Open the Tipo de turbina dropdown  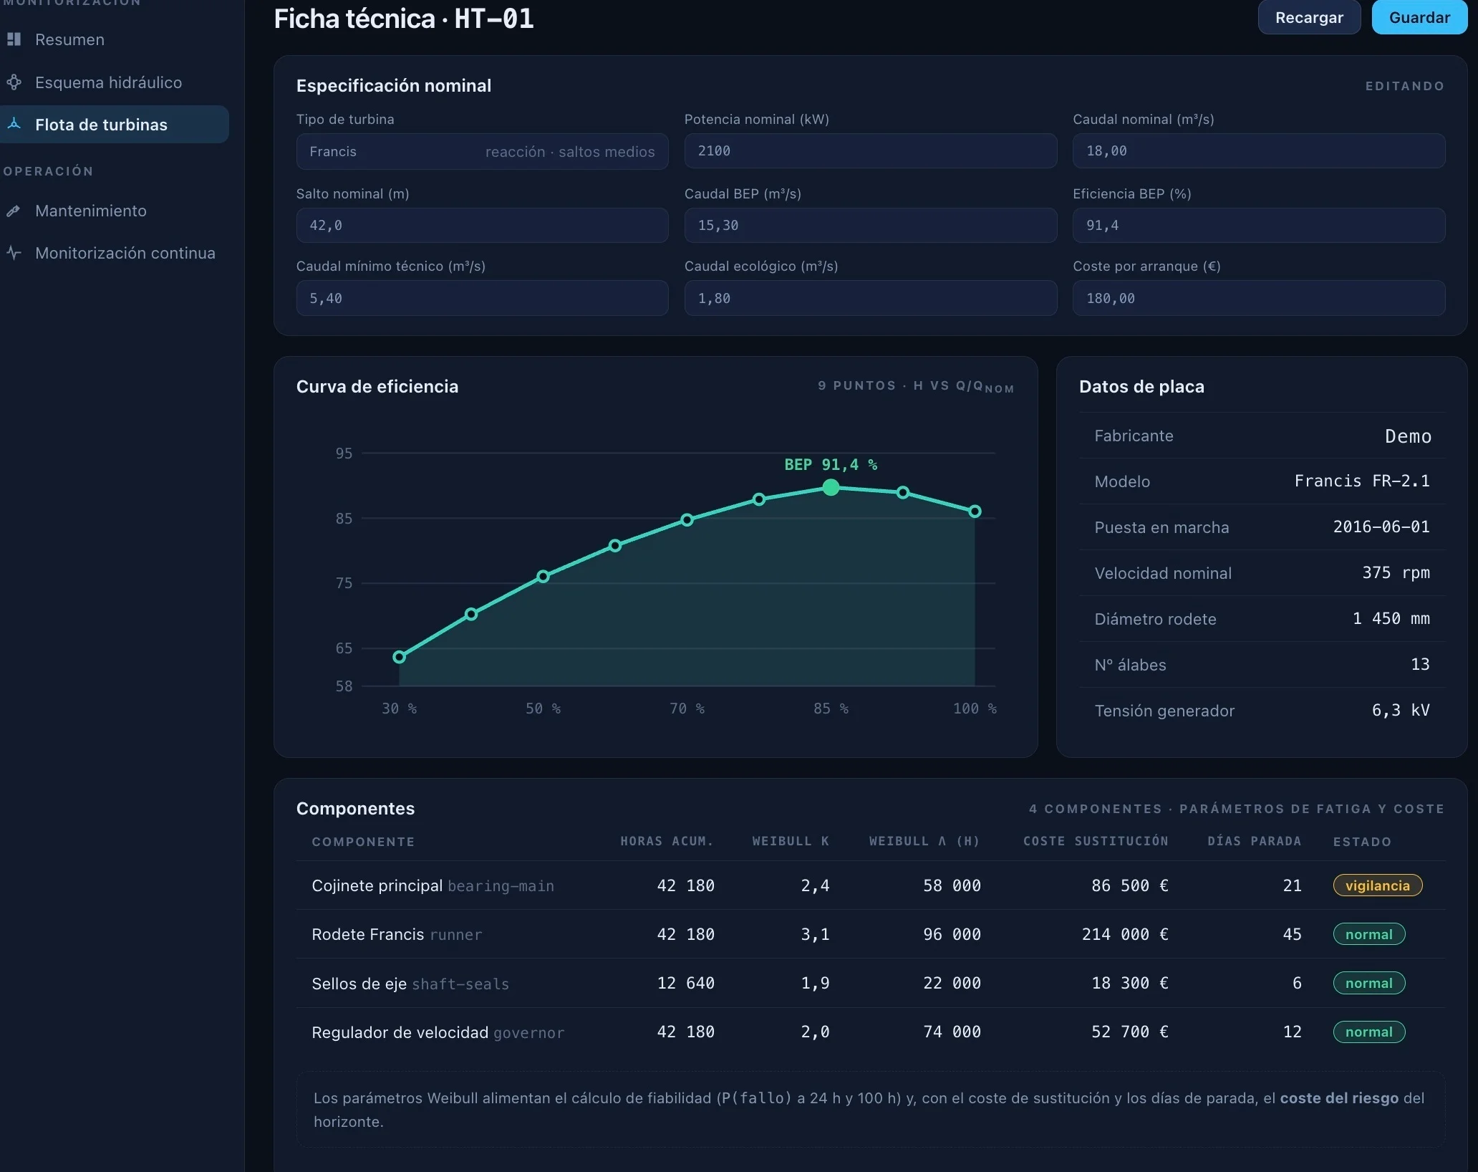pyautogui.click(x=482, y=151)
